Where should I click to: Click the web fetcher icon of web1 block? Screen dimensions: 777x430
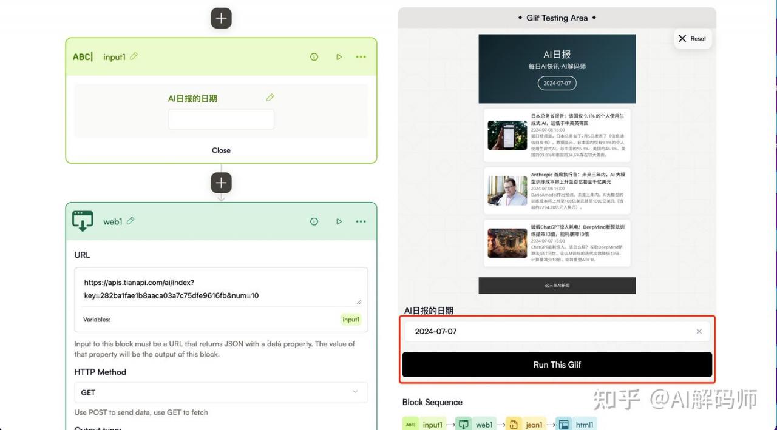[x=83, y=221]
